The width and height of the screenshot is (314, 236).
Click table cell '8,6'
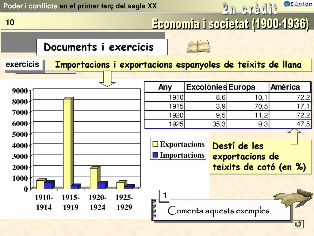[206, 97]
